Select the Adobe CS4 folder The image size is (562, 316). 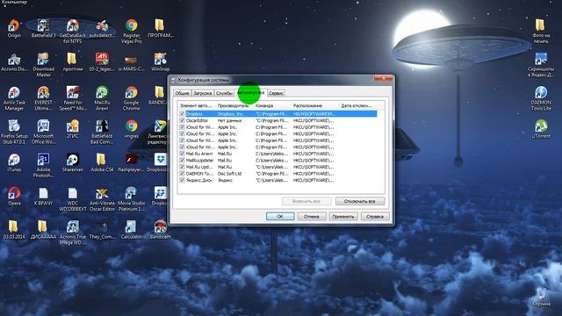click(102, 162)
